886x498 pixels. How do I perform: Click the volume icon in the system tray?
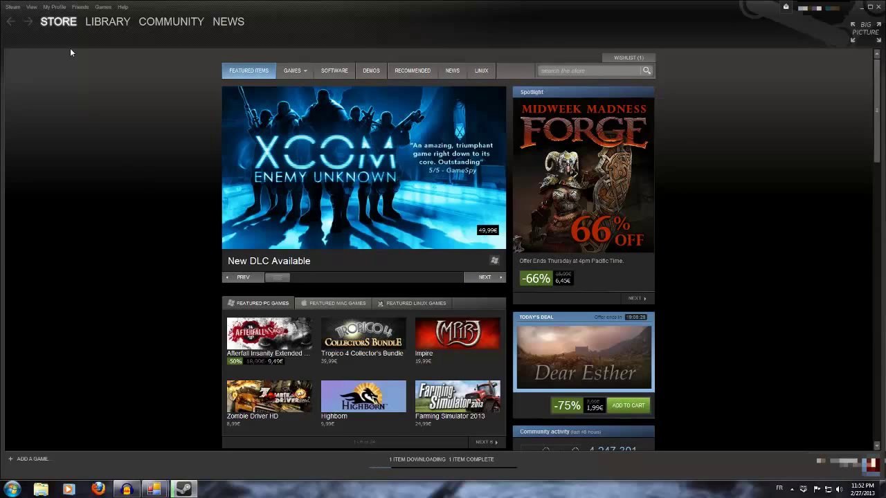coord(840,489)
